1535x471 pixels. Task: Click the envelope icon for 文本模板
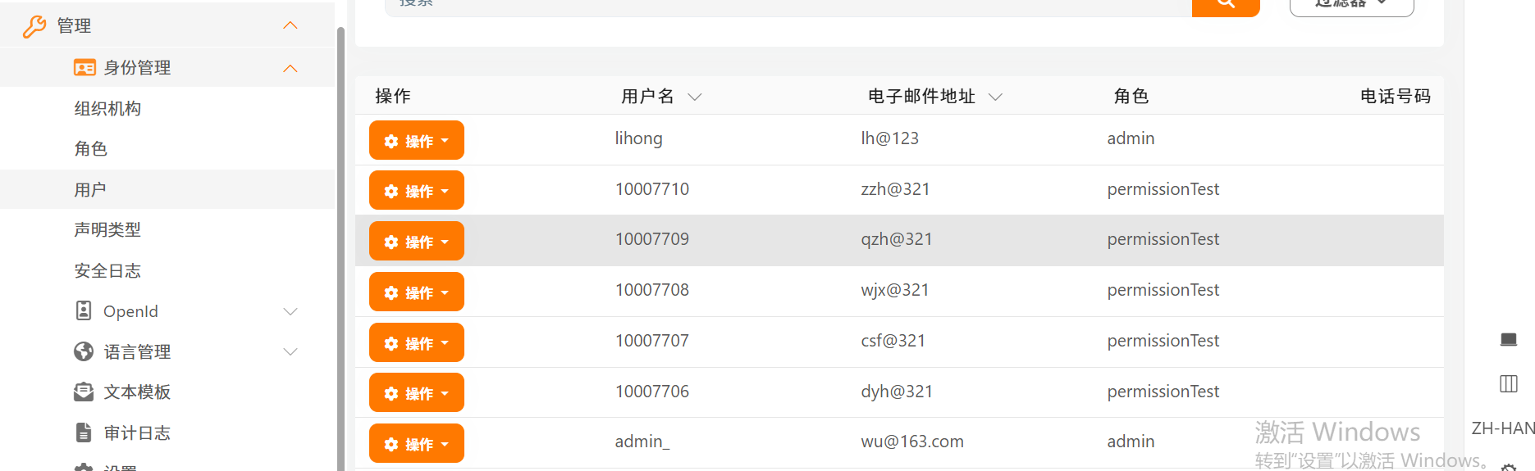point(84,392)
